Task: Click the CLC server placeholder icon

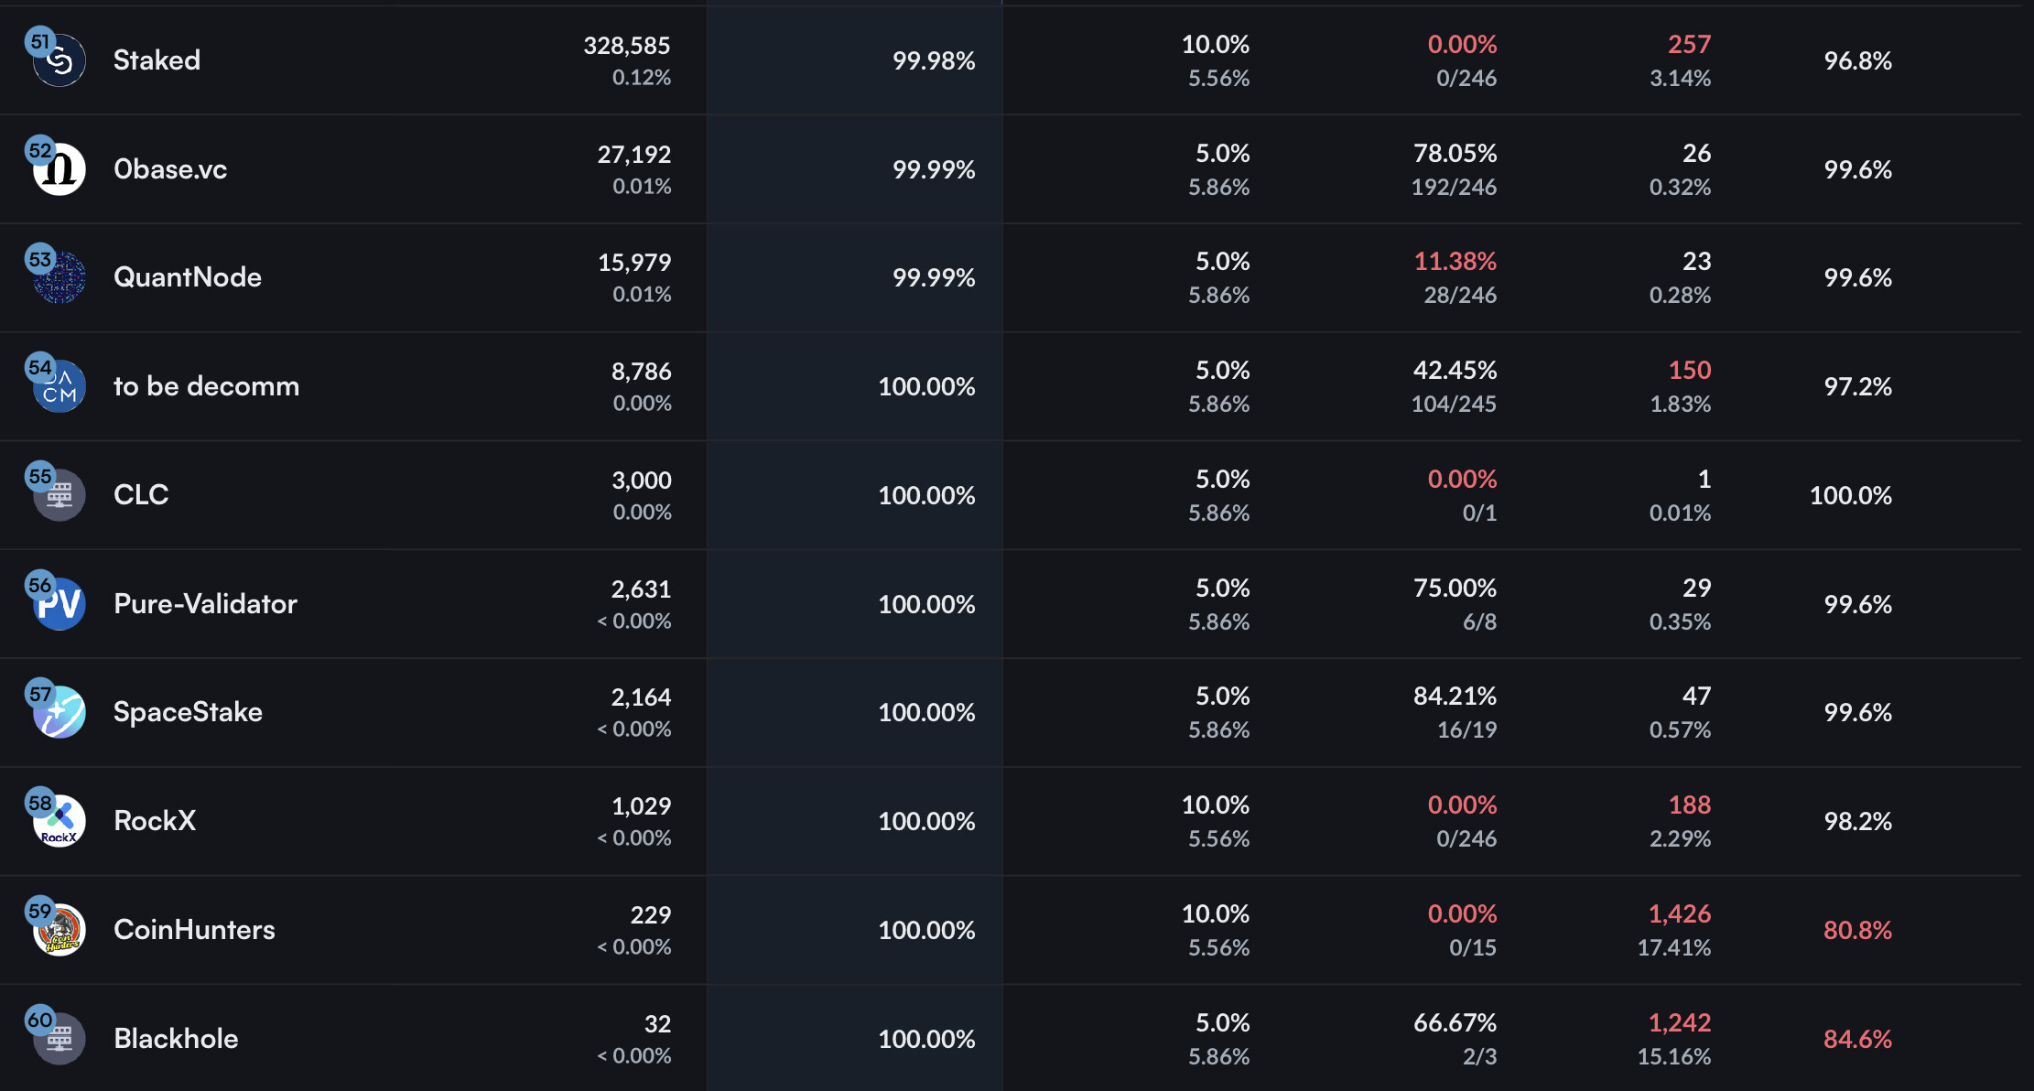Action: 60,496
